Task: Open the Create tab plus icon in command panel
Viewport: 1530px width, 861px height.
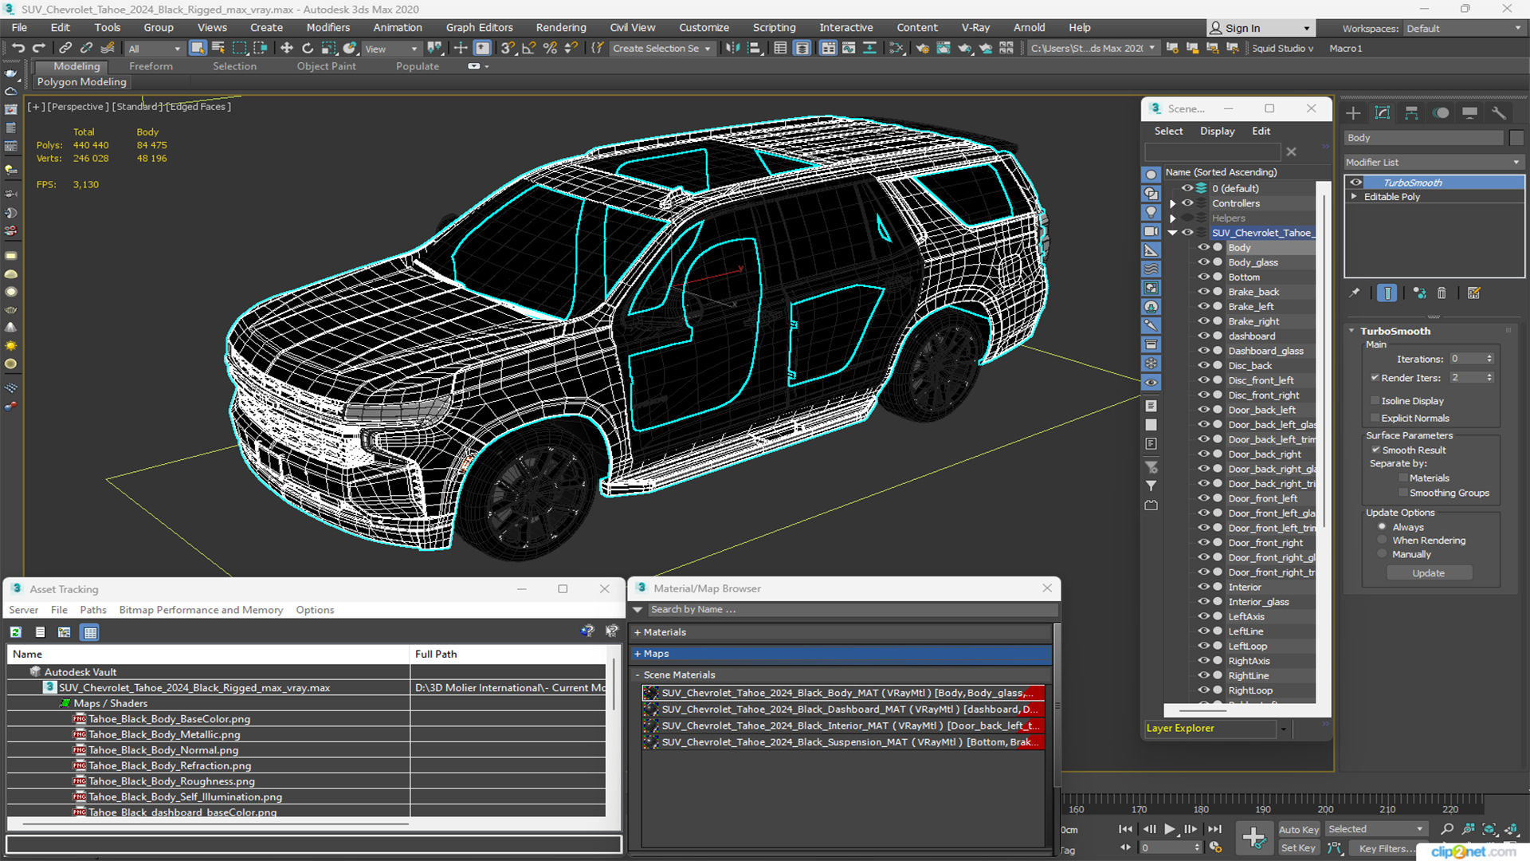Action: [x=1353, y=113]
